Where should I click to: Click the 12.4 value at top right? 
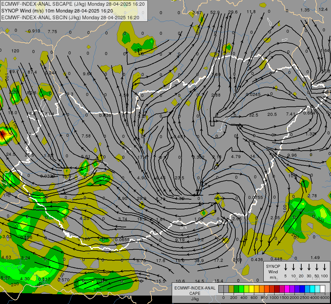[323, 9]
